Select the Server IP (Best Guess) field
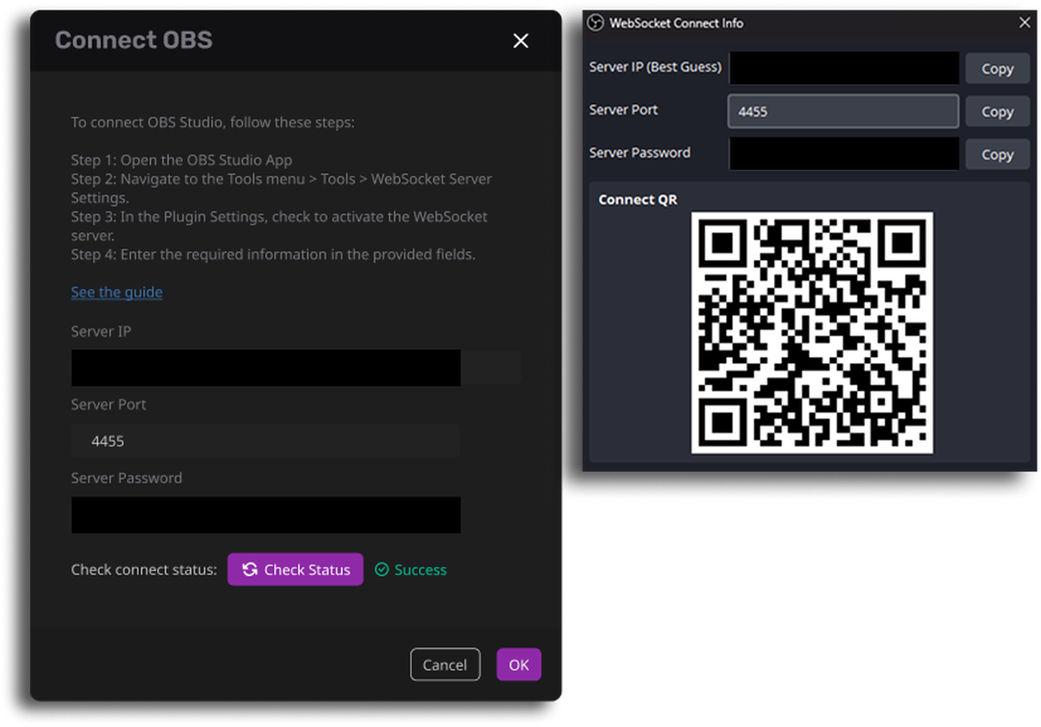 [843, 68]
